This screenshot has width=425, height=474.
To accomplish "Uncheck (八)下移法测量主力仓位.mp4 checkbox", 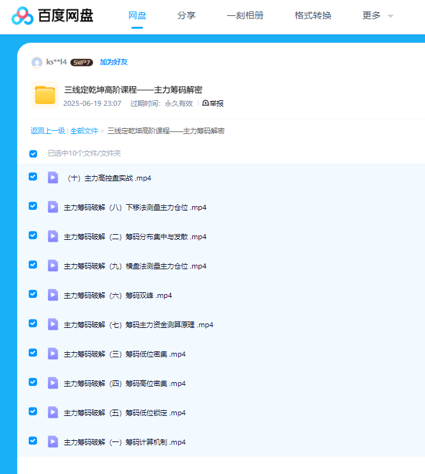I will [33, 206].
